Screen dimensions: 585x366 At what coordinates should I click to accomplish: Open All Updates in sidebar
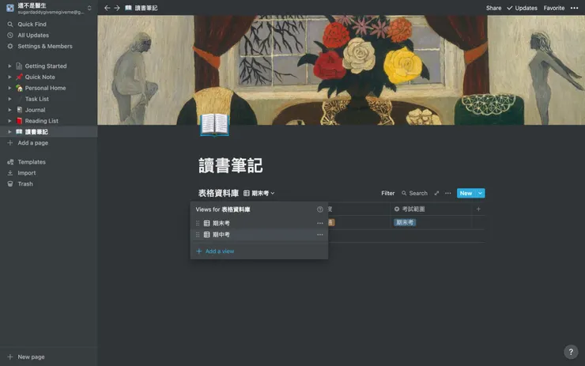pyautogui.click(x=33, y=35)
